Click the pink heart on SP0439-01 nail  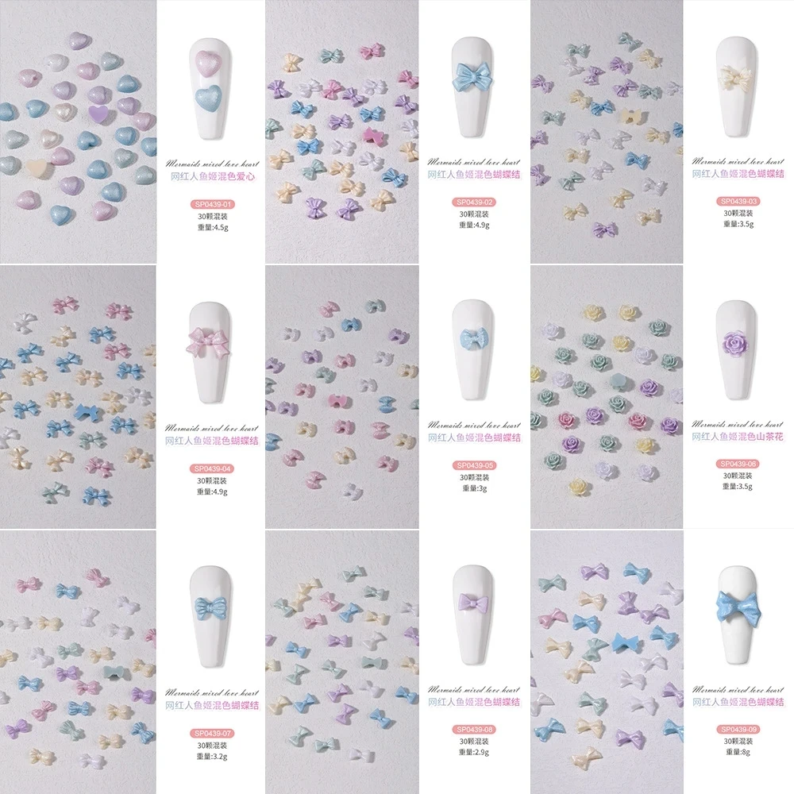[x=209, y=63]
